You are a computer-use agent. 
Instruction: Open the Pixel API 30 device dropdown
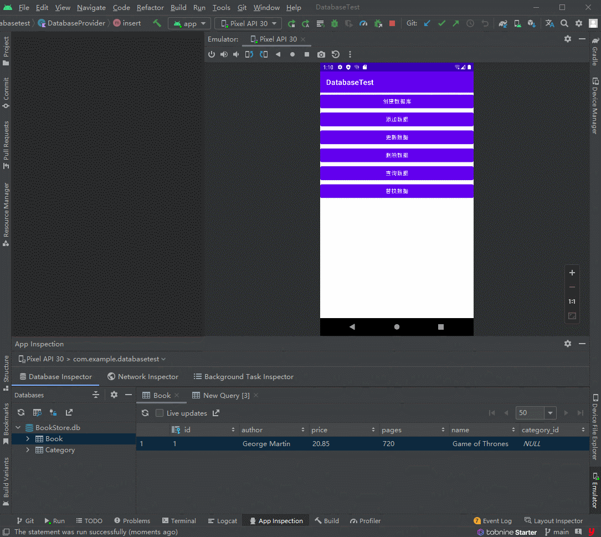[248, 23]
